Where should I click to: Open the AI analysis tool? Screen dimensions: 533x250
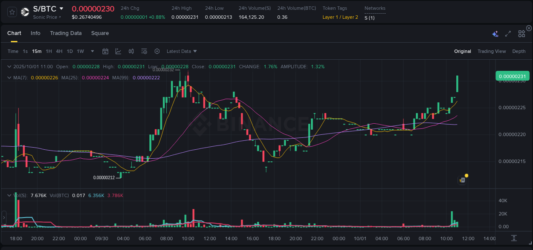click(495, 33)
